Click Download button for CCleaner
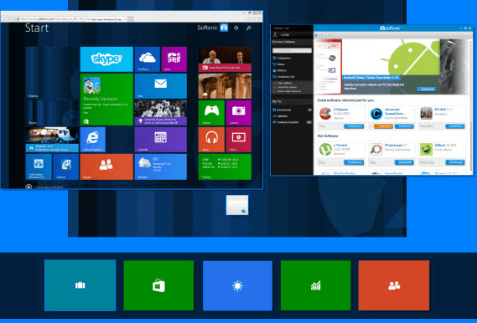Image resolution: width=477 pixels, height=323 pixels. click(354, 126)
